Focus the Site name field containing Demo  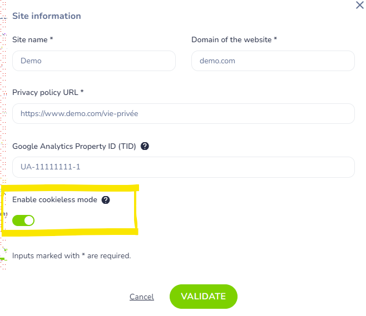point(93,61)
